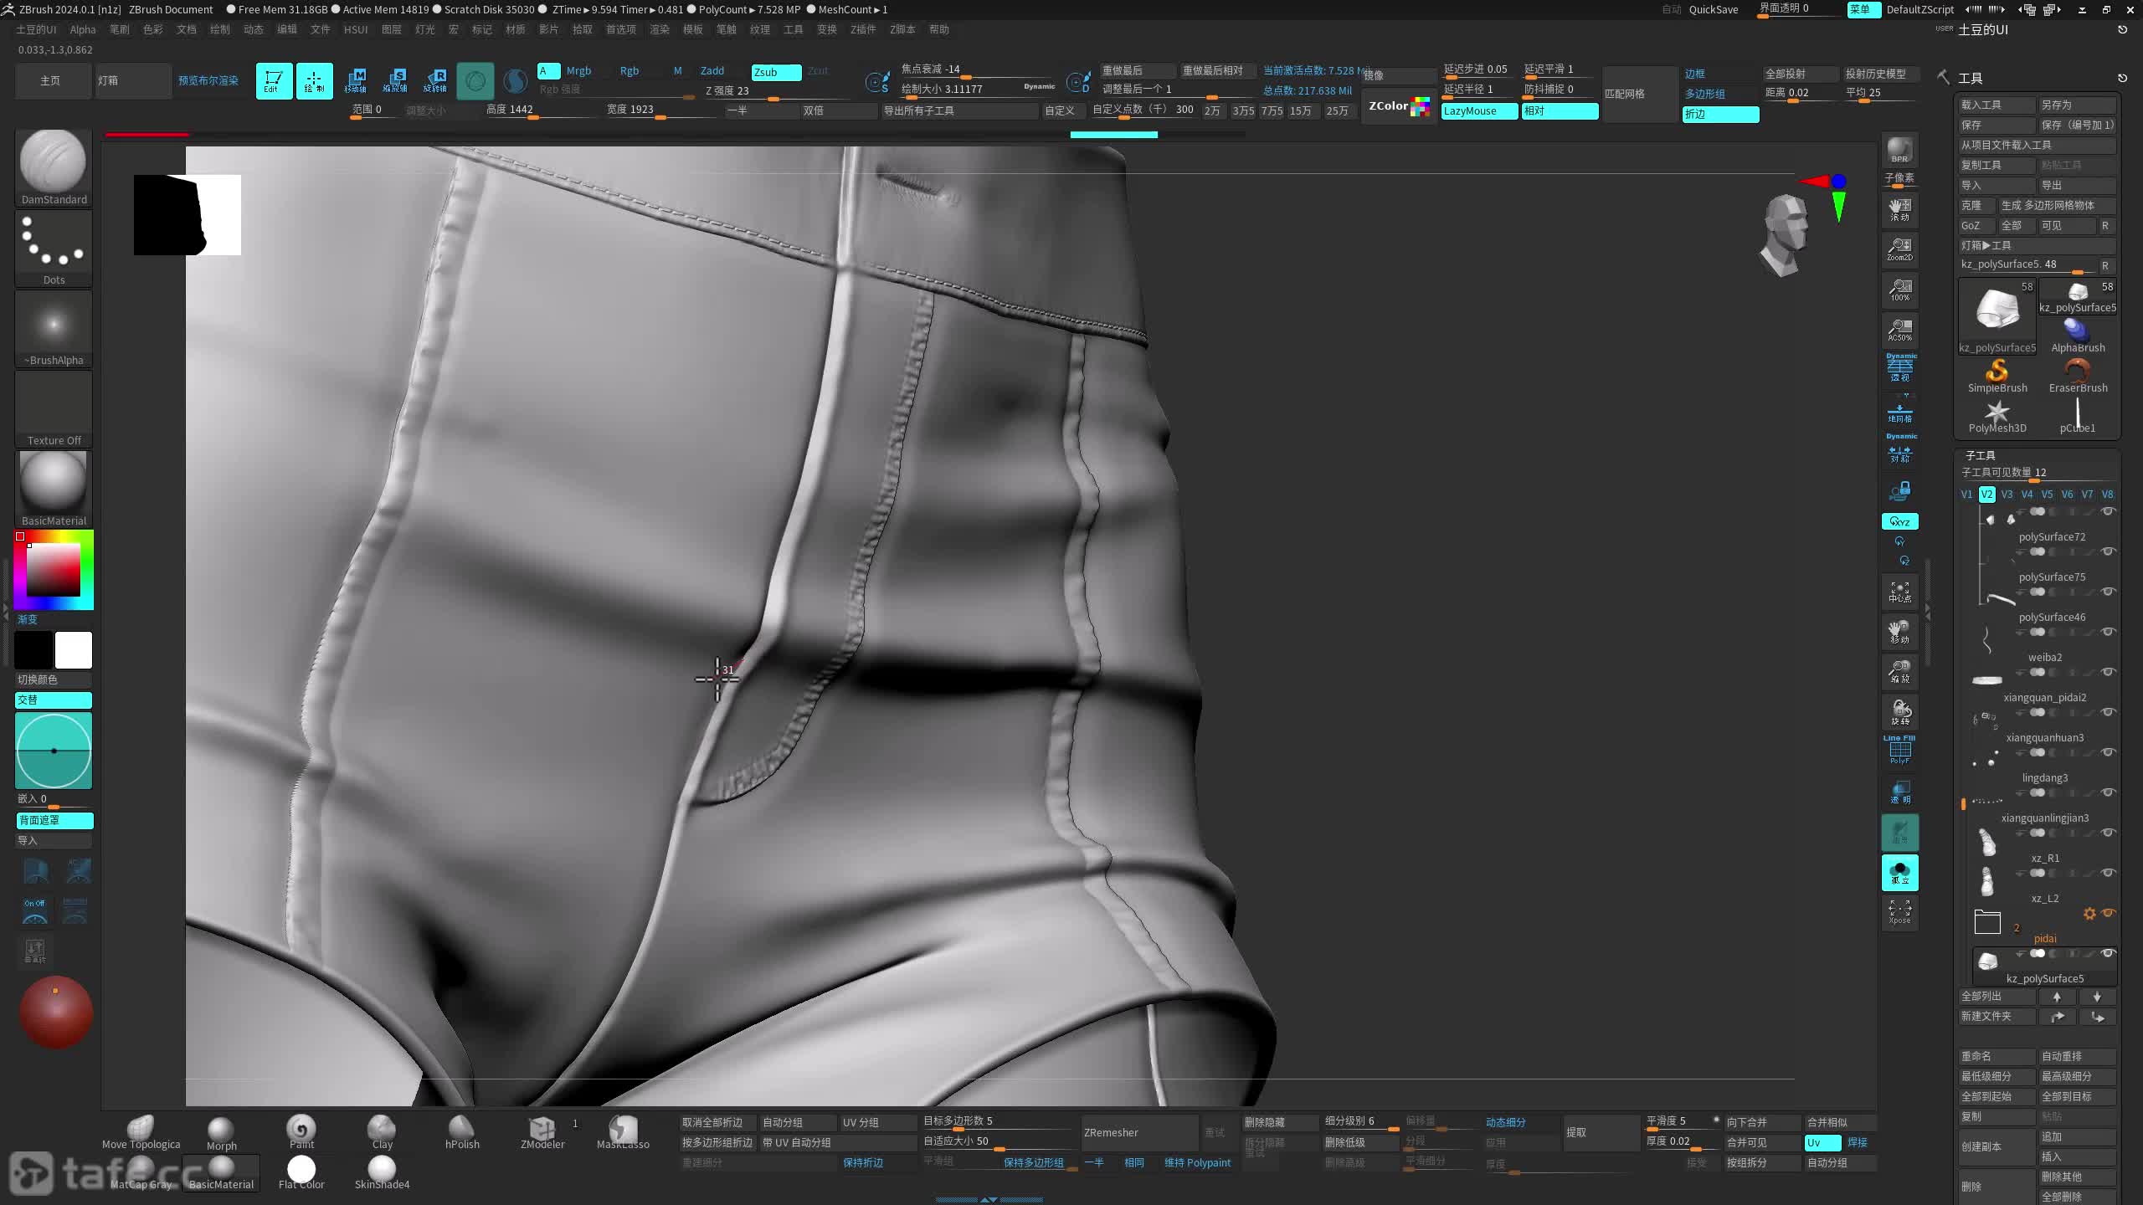Open the BrushAlpha alpha selector
The image size is (2143, 1205).
(54, 328)
